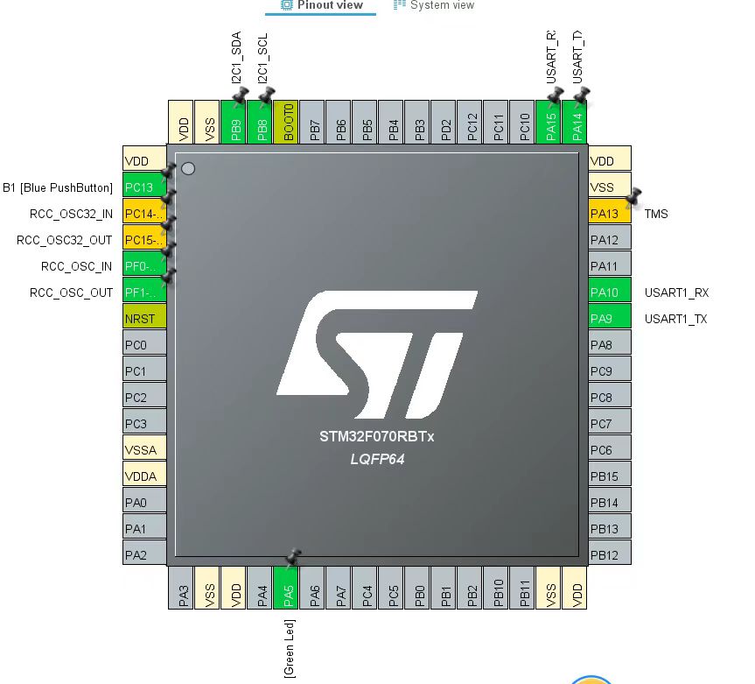Select the PA4 pin
This screenshot has height=684, width=755.
(x=260, y=588)
